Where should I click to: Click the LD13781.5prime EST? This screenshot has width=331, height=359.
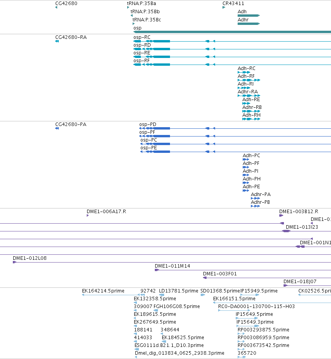click(161, 295)
